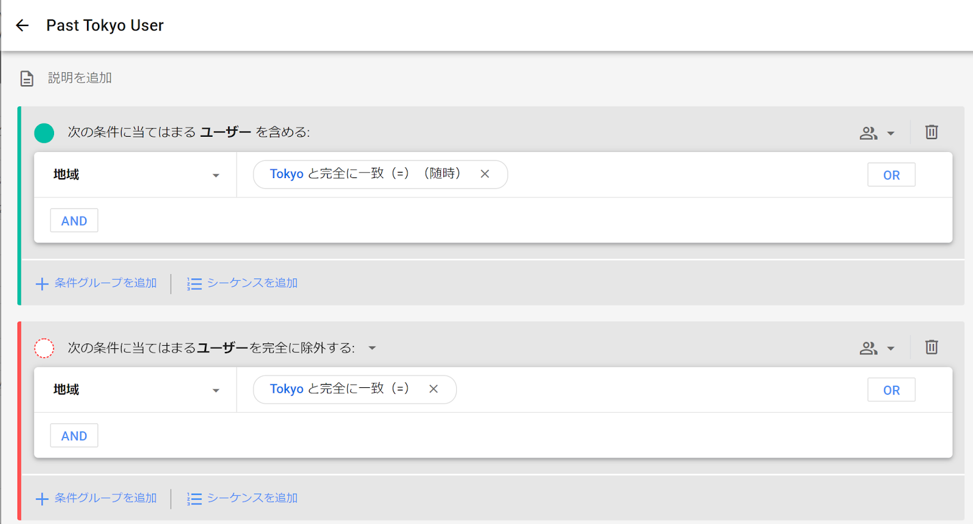Add sequence in the exclude section
The height and width of the screenshot is (524, 973).
243,498
